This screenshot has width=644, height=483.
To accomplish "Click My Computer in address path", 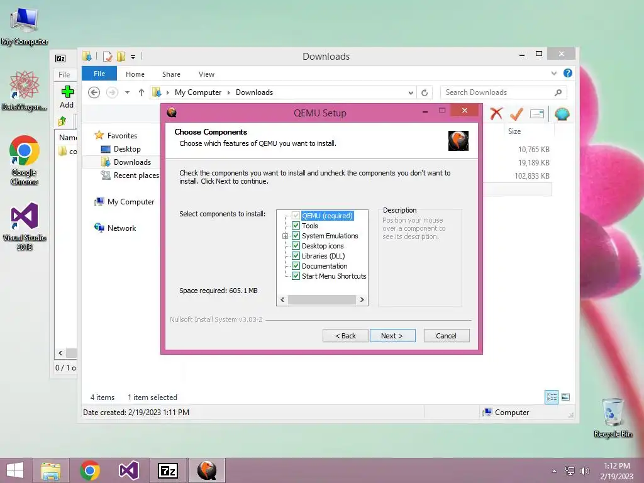I will 198,92.
